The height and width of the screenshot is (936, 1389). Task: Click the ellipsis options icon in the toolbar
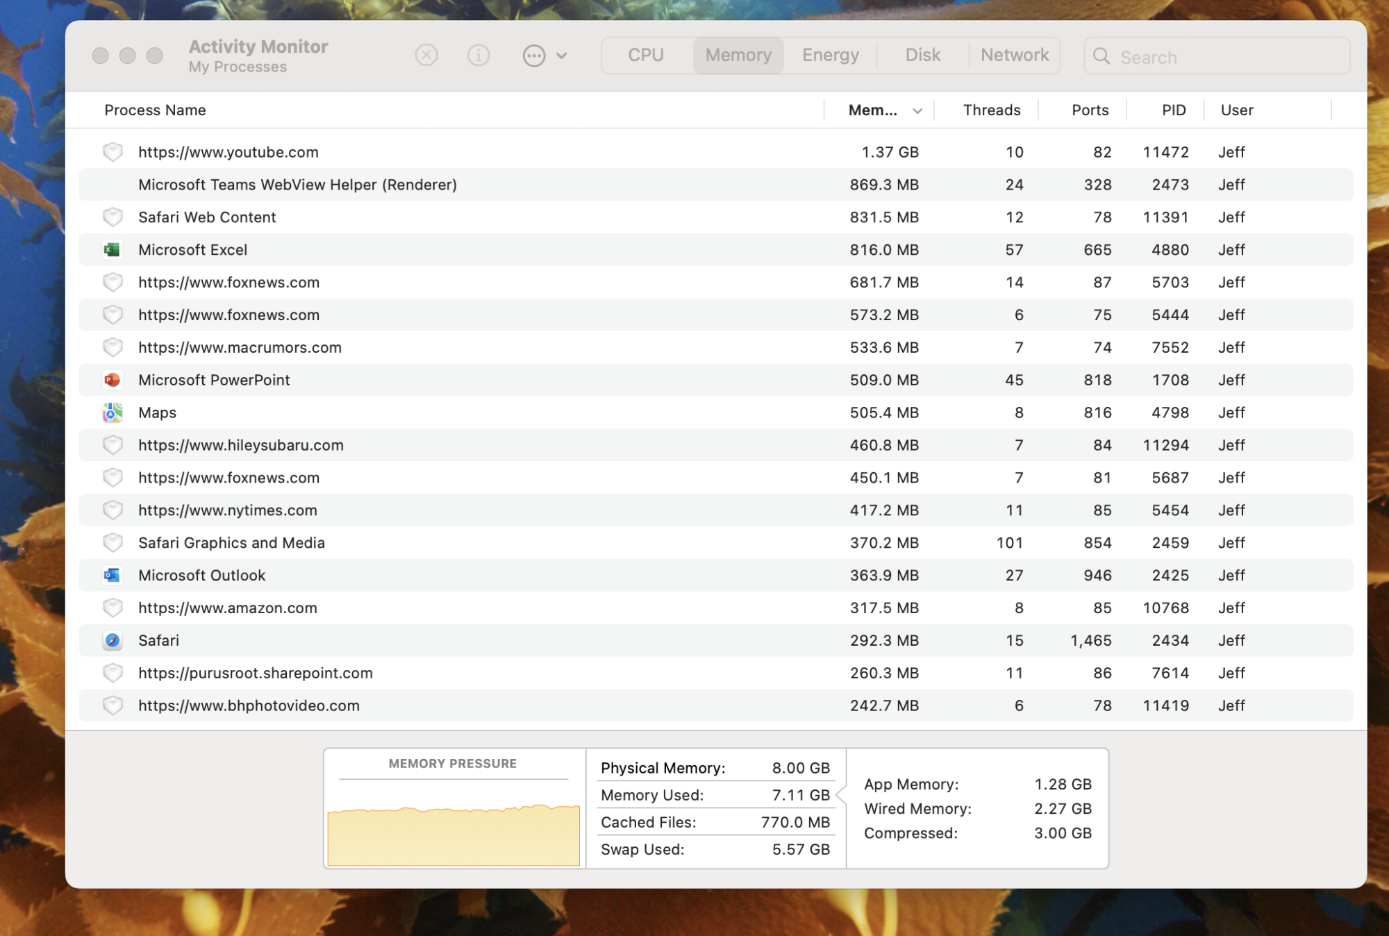(x=533, y=55)
